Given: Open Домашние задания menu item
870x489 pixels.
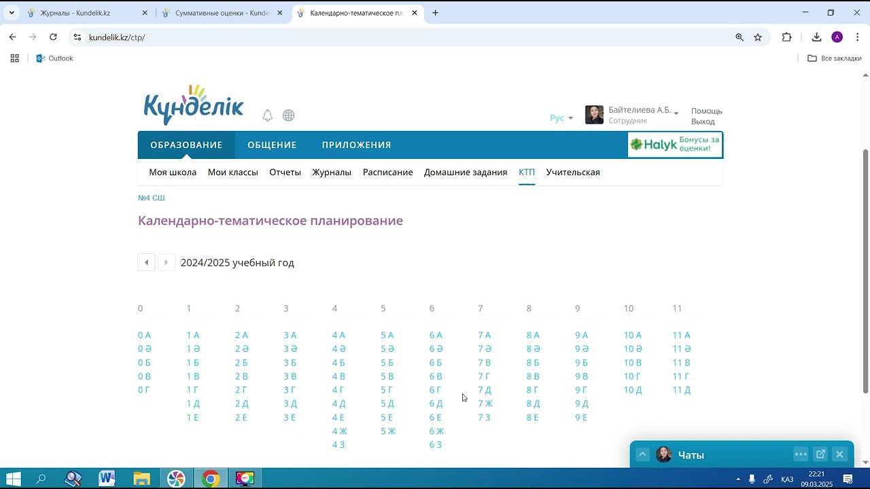Looking at the screenshot, I should [466, 173].
